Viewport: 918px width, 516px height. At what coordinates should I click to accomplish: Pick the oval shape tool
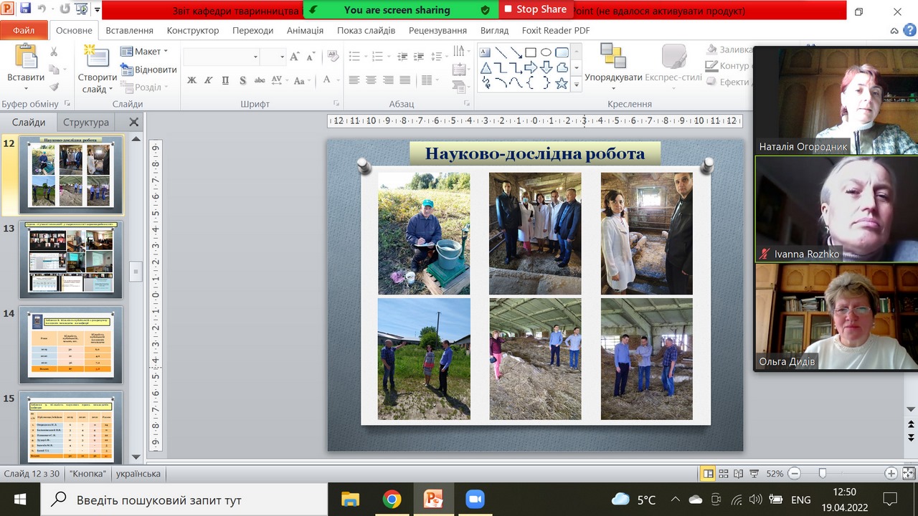click(546, 52)
